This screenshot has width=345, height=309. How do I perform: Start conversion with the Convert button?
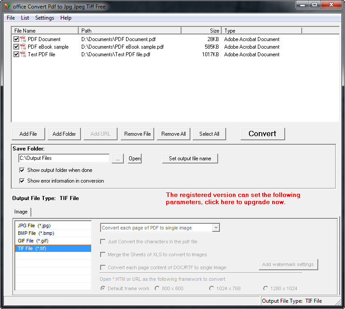[x=262, y=134]
